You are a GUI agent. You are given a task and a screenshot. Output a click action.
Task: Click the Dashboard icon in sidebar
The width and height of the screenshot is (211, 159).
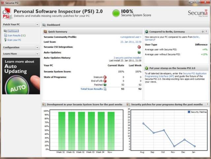click(x=5, y=31)
